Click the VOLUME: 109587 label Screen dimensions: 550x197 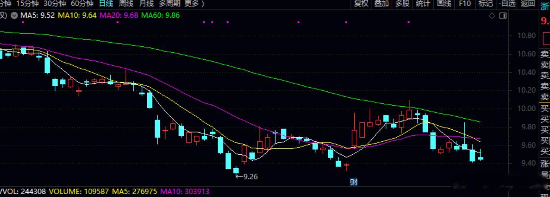point(79,192)
